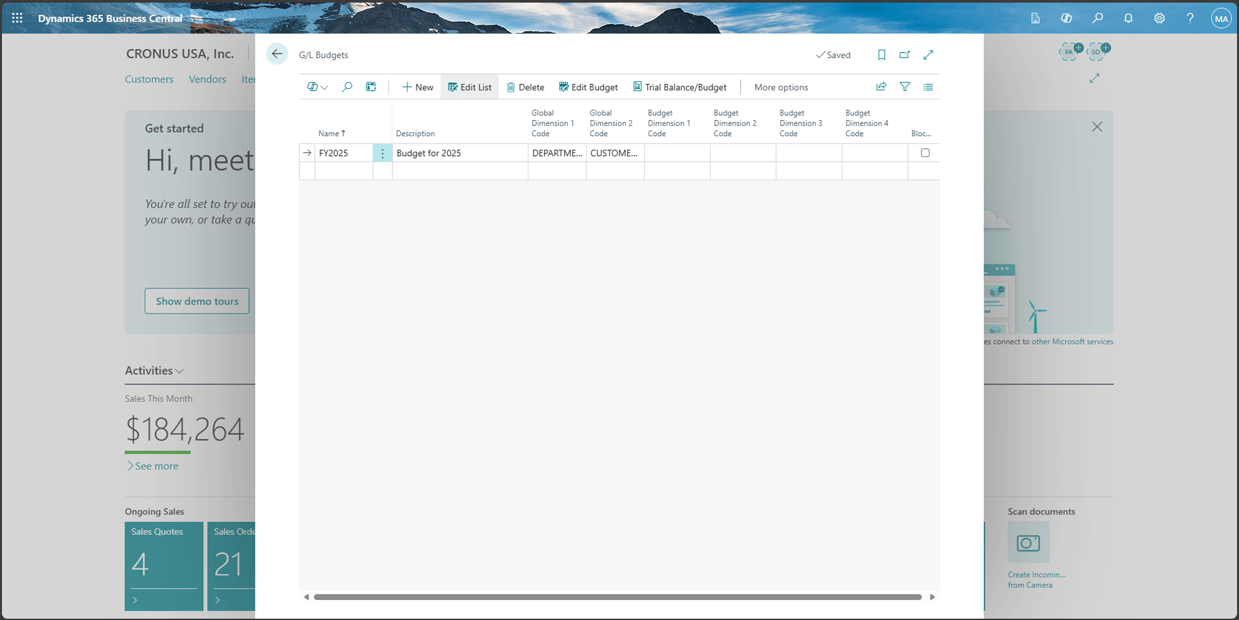Toggle focus mode with the expand icon
This screenshot has width=1239, height=620.
coord(929,55)
